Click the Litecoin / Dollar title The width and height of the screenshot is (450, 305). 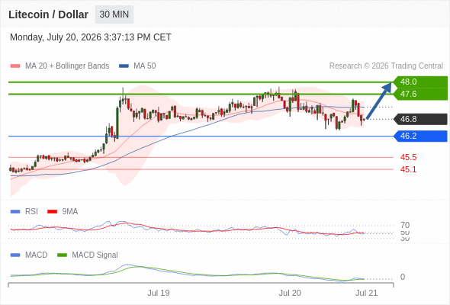coord(48,14)
